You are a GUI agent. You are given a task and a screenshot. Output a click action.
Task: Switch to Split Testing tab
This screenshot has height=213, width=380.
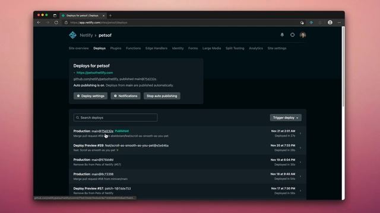(x=235, y=49)
